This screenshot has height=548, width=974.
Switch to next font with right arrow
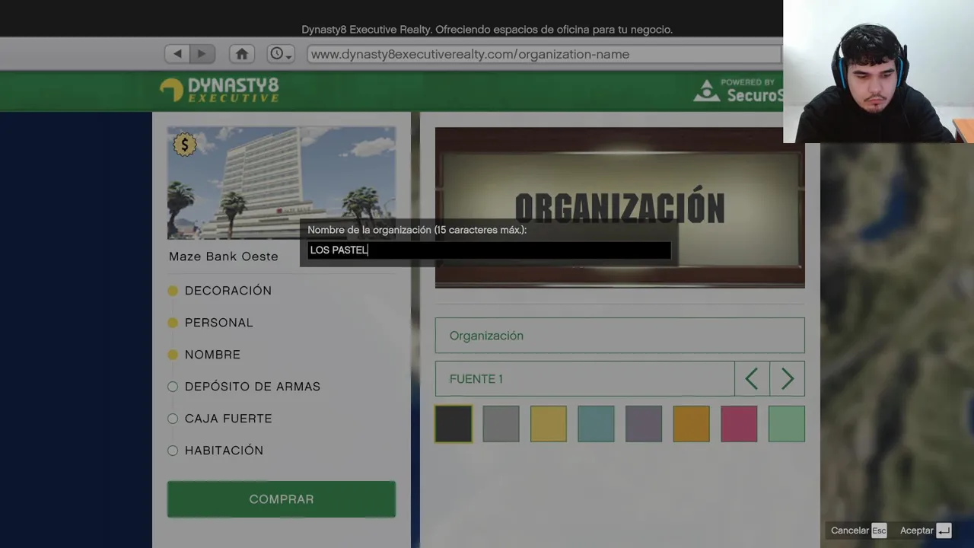click(x=787, y=379)
